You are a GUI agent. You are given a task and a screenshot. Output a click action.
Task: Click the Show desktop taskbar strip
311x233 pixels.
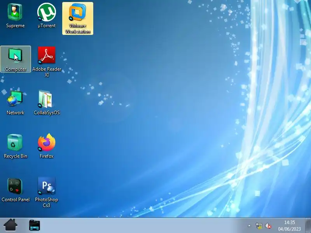click(308, 226)
